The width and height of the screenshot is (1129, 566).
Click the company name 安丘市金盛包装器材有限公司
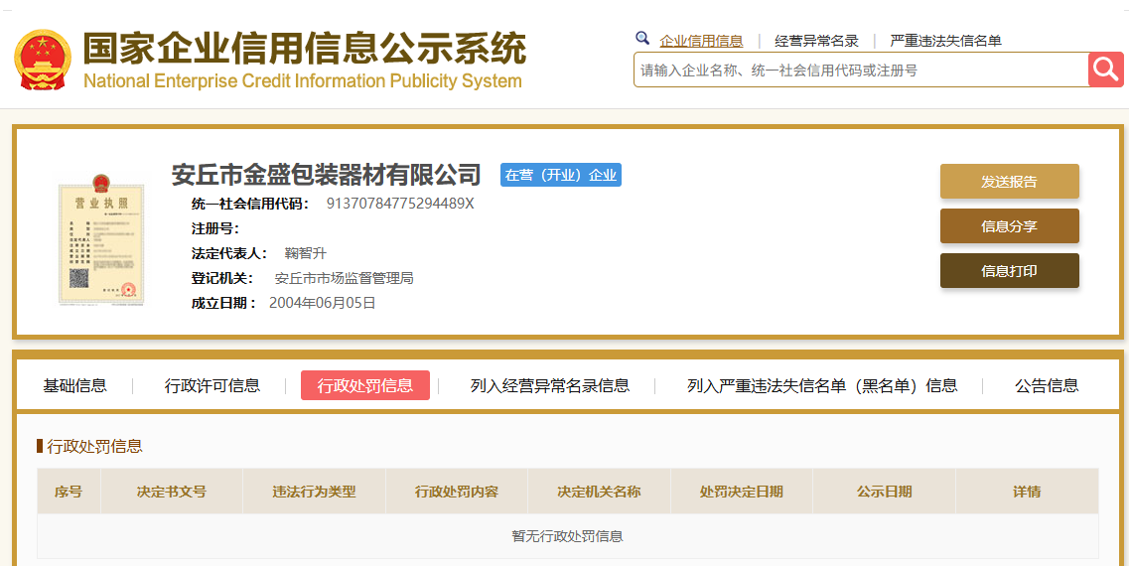(x=326, y=174)
